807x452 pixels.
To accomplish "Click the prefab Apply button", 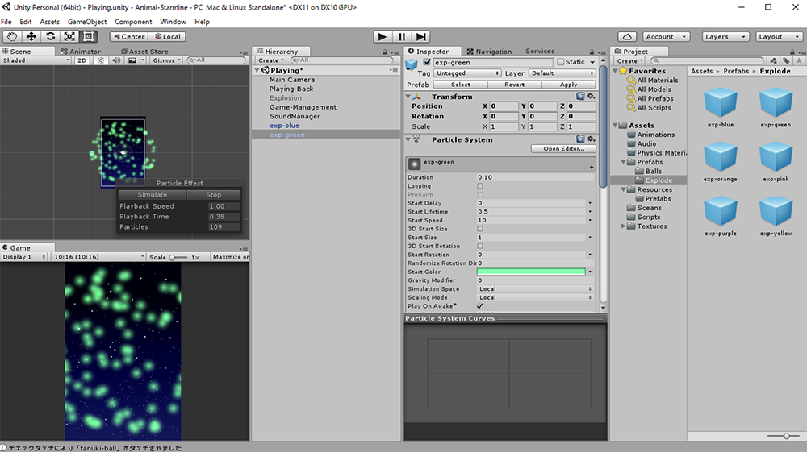I will [x=569, y=85].
